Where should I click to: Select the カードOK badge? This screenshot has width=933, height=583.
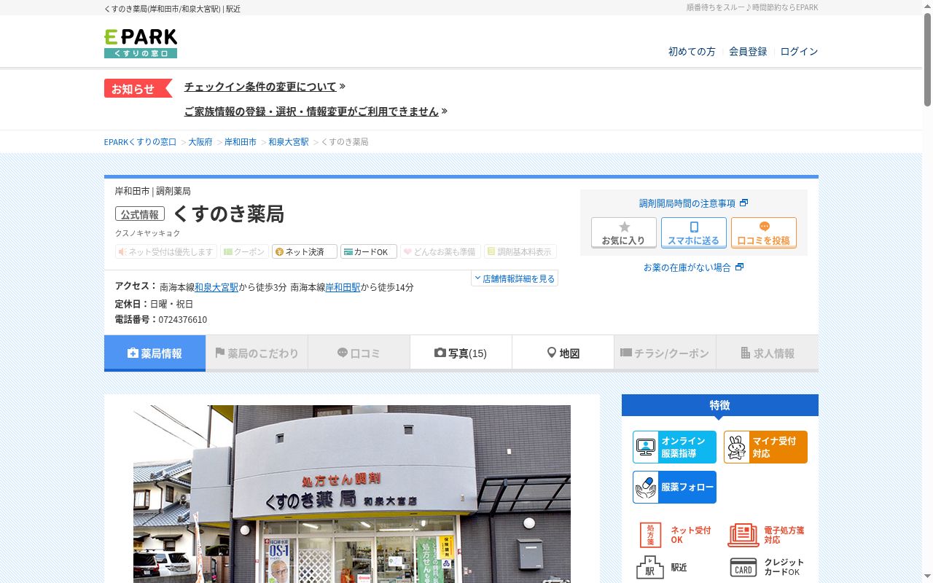click(x=369, y=251)
